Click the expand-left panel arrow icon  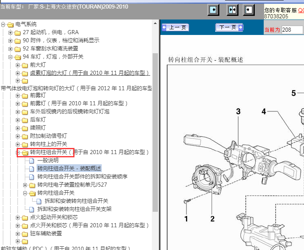pos(249,10)
